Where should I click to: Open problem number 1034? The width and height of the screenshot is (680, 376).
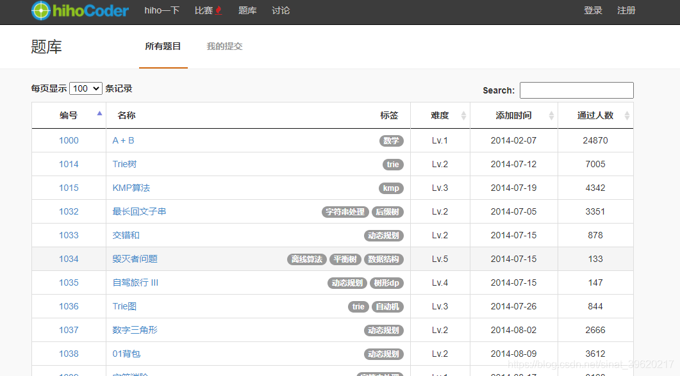(x=69, y=259)
